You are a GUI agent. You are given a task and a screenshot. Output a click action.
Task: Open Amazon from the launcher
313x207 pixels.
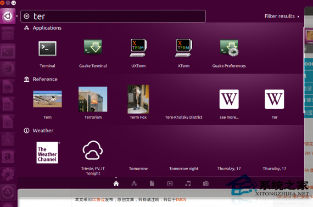[8, 157]
